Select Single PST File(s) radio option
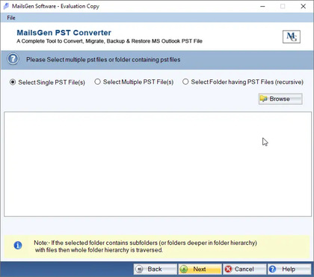The image size is (314, 277). (47, 82)
